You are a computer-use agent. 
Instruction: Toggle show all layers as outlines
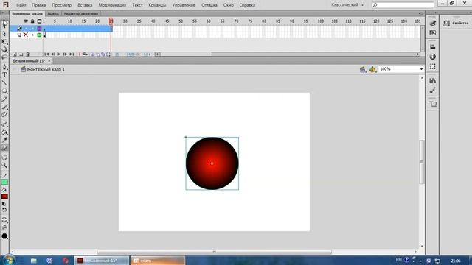point(39,21)
